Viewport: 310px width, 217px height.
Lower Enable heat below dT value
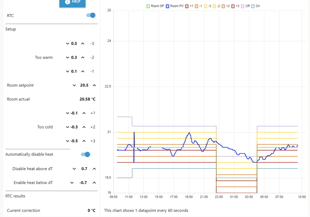point(72,182)
